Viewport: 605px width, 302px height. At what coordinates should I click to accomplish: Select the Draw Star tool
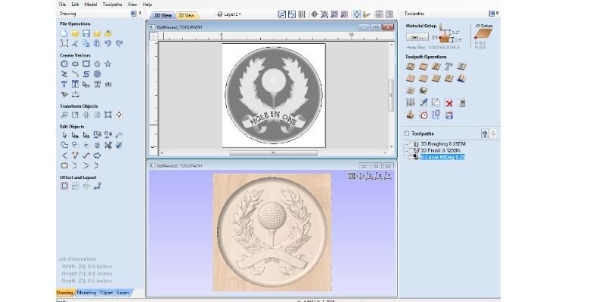pos(108,64)
